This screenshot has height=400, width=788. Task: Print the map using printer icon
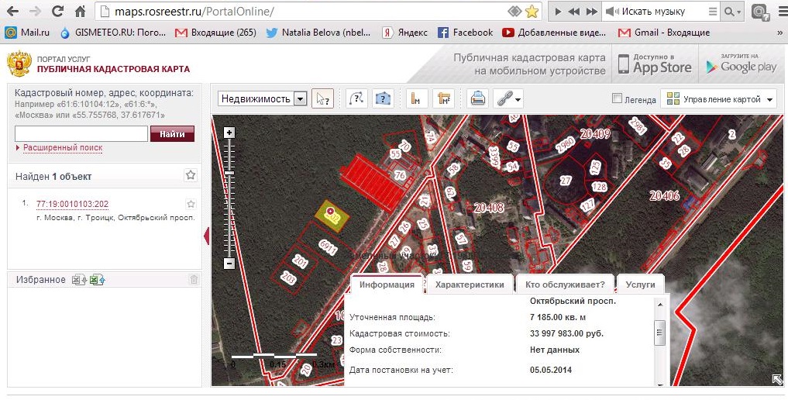[x=477, y=99]
